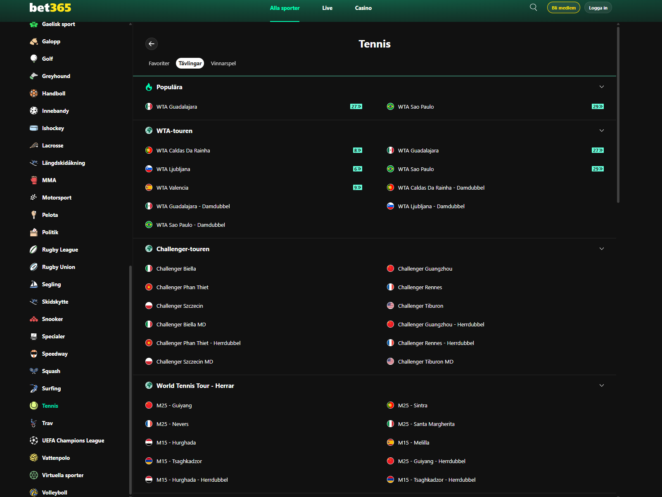Open Challenger Tiburon competition

click(x=421, y=306)
